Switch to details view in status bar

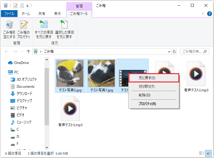pos(202,153)
